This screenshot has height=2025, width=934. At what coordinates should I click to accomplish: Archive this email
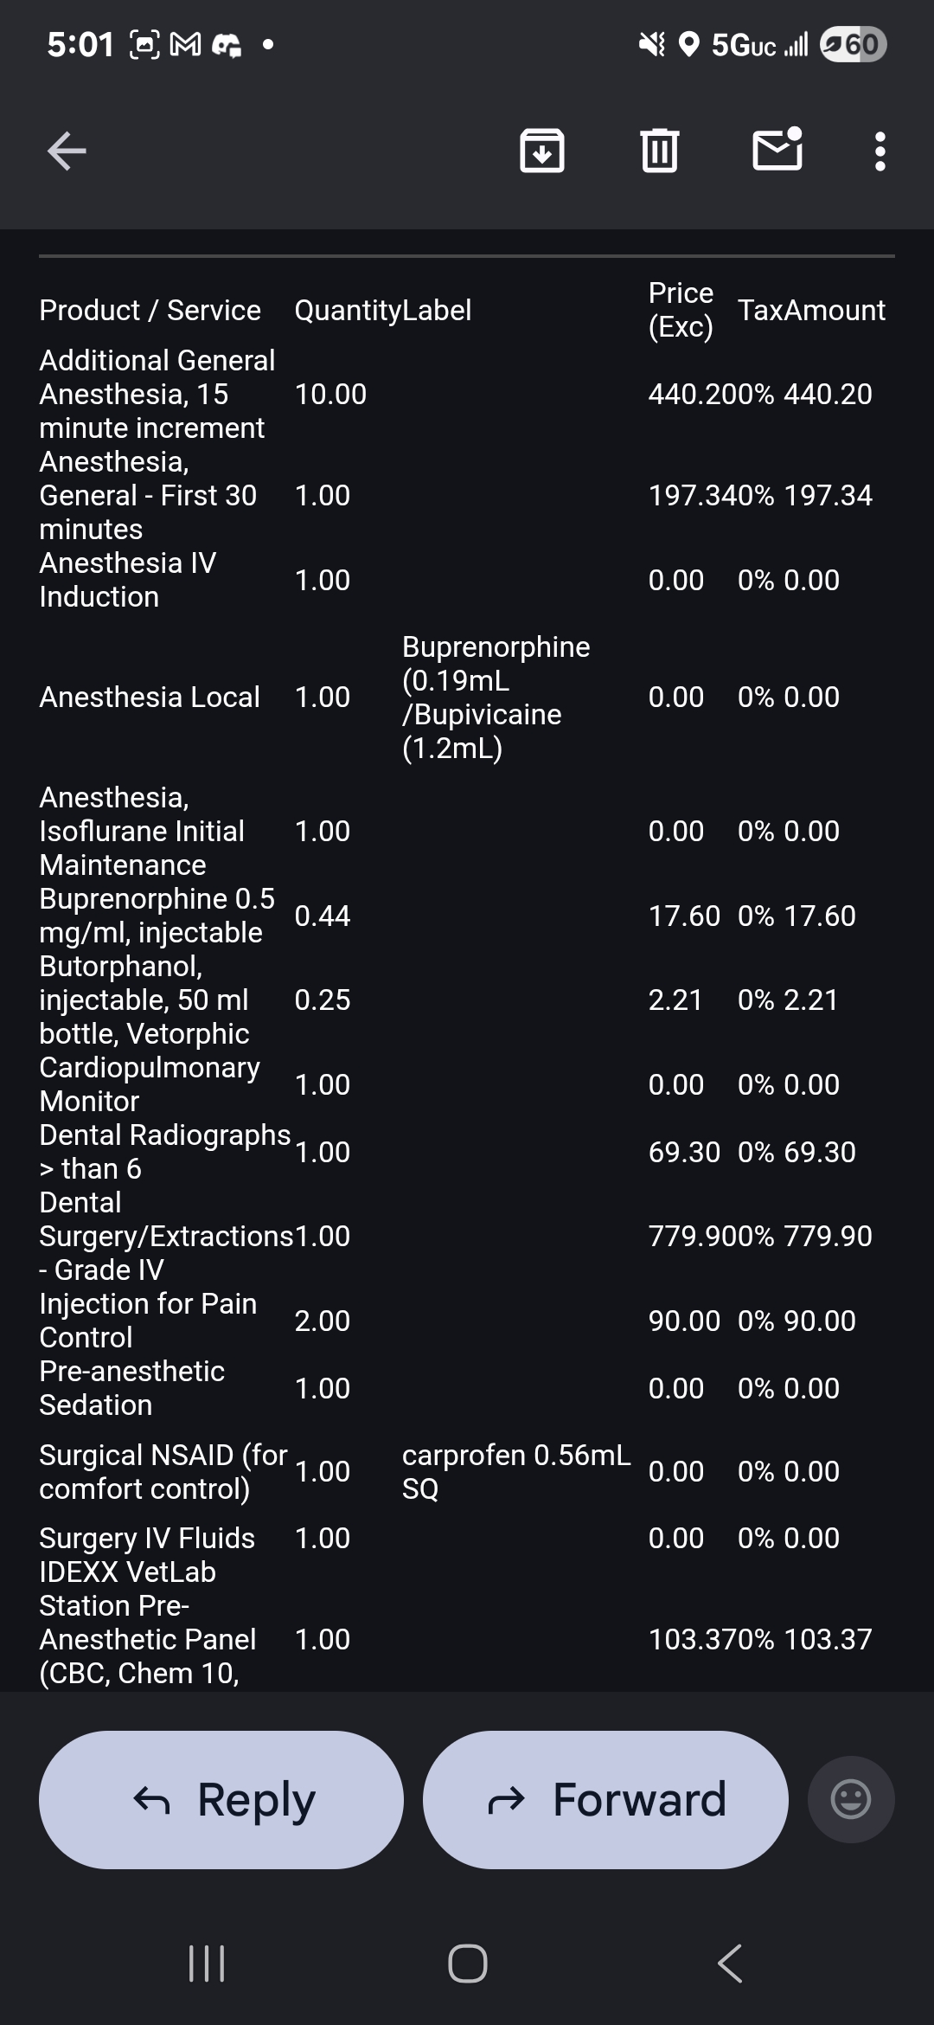click(542, 151)
